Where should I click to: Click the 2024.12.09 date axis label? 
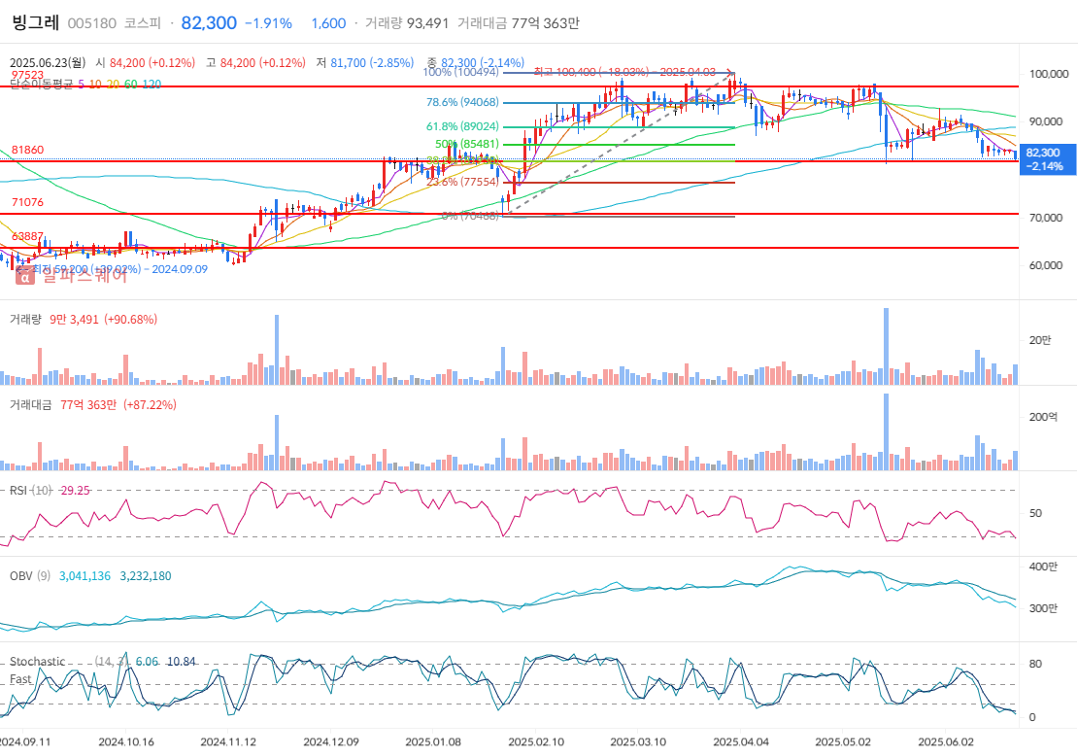331,742
